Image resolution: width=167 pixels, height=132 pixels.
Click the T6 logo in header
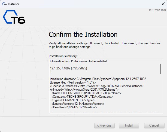click(x=14, y=17)
